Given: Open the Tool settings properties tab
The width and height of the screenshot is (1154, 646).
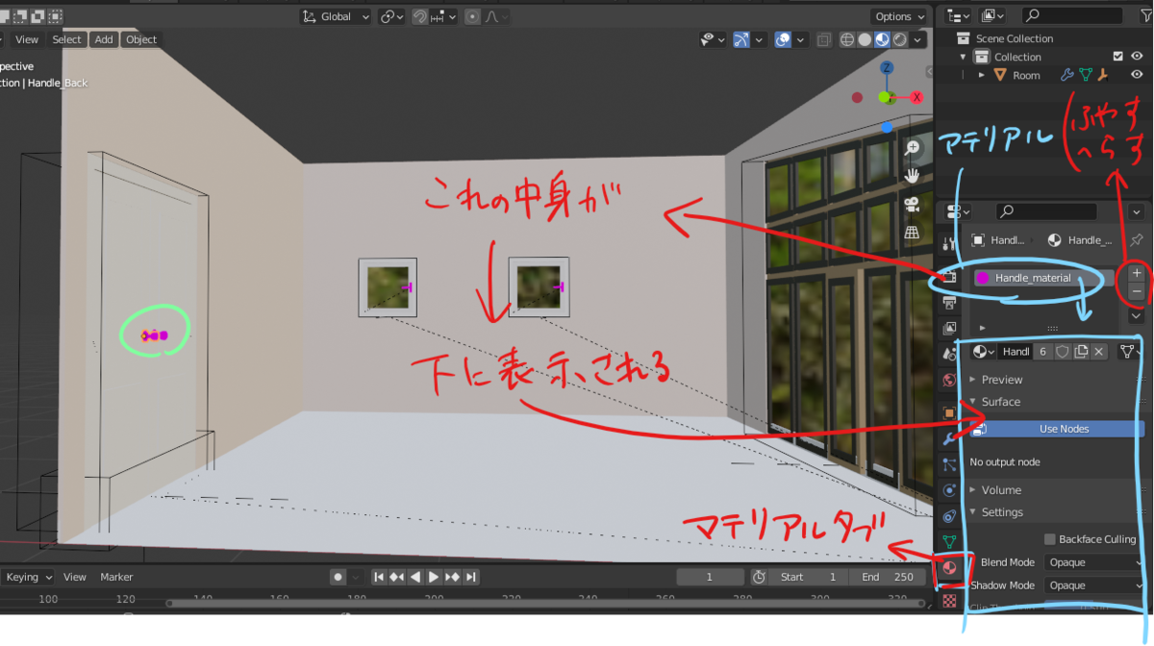Looking at the screenshot, I should point(949,243).
